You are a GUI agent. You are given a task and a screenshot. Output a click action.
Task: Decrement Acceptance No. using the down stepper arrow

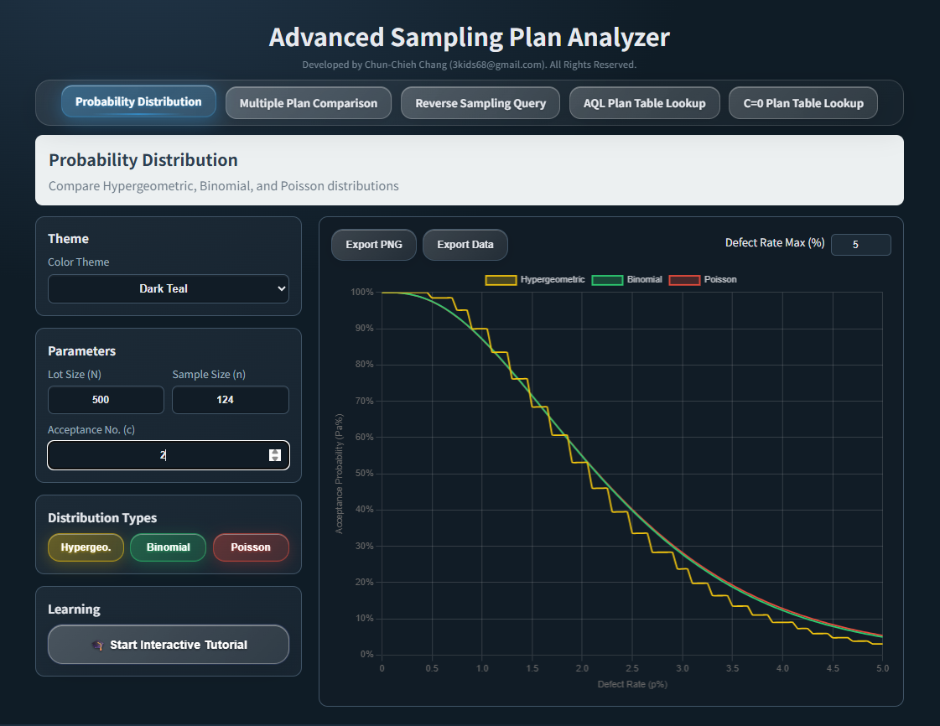pyautogui.click(x=275, y=459)
